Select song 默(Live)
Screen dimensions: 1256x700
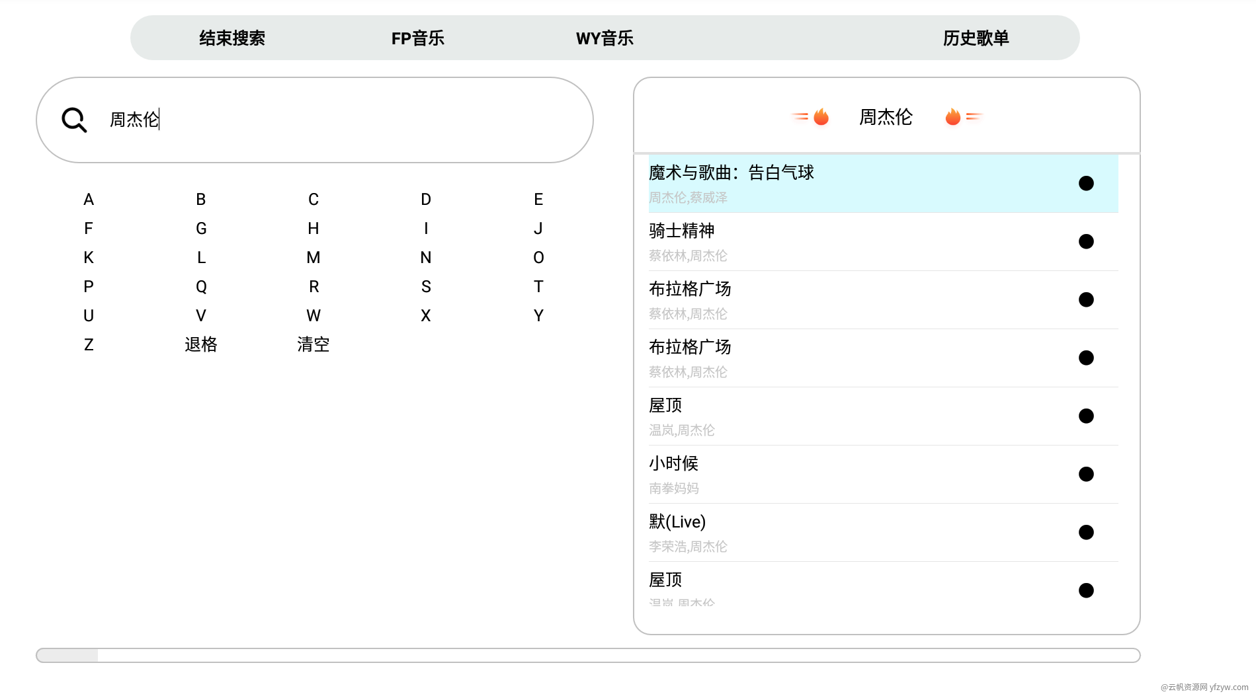(883, 533)
